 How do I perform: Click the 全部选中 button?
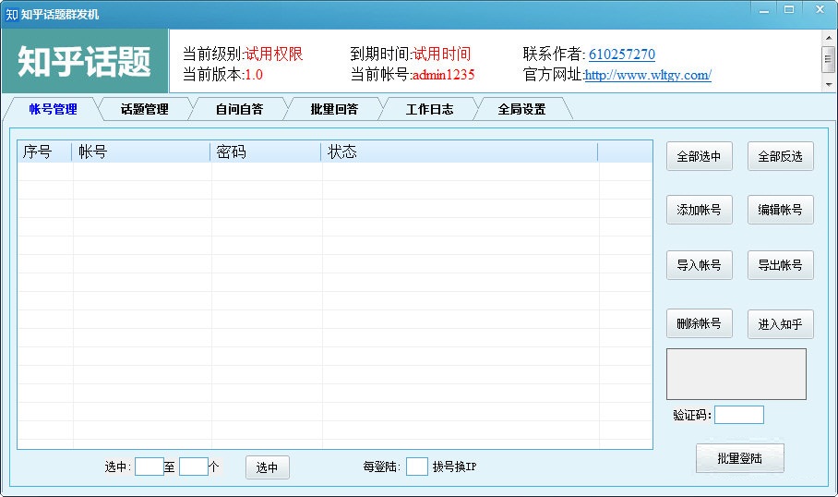click(699, 156)
